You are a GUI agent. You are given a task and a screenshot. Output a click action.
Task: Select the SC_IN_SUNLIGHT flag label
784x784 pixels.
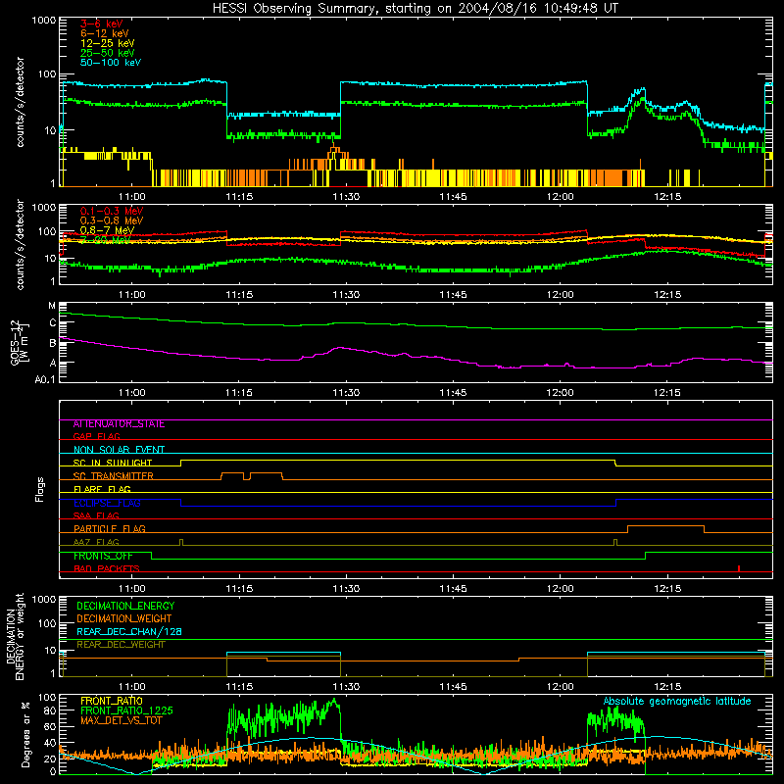click(x=113, y=463)
